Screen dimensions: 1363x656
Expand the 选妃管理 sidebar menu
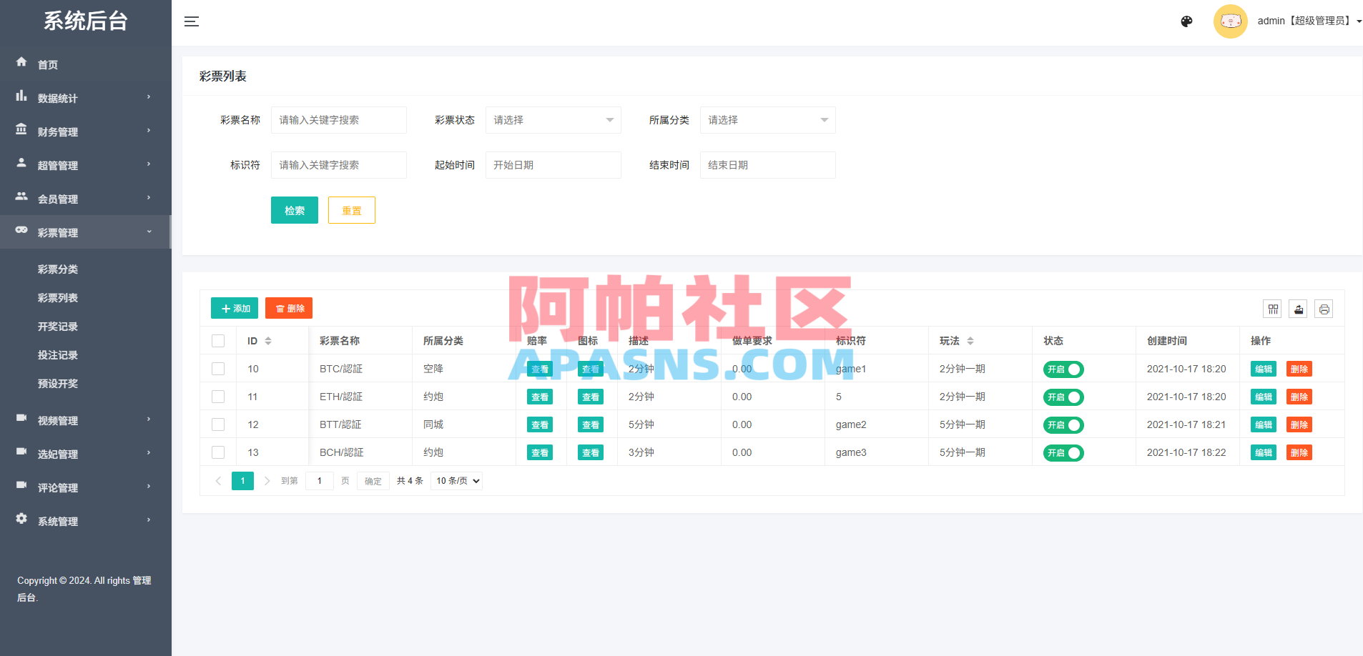point(86,454)
